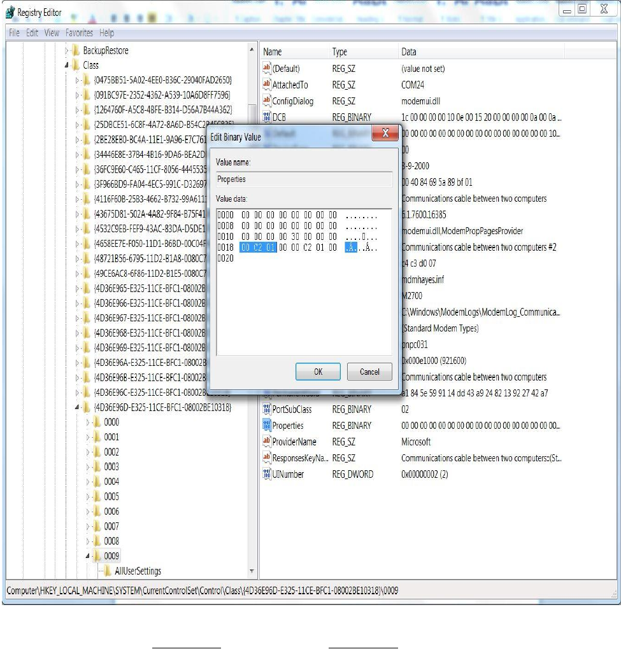
Task: Select the Properties binary value icon
Action: click(267, 426)
